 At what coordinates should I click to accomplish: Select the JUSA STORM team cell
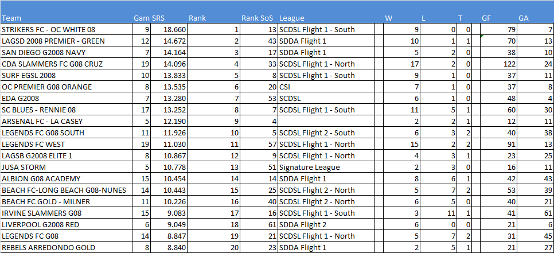point(66,168)
